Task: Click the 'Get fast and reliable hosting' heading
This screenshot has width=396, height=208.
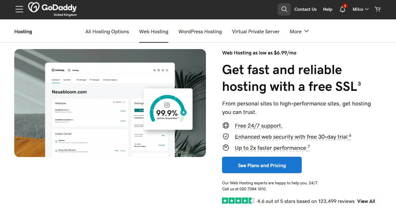Action: [291, 78]
